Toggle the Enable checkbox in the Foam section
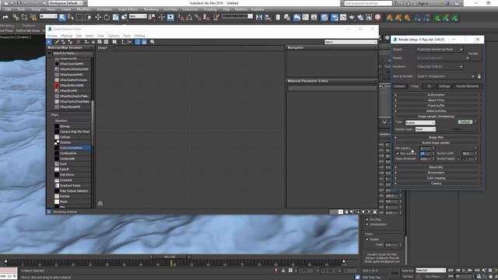Image resolution: width=498 pixels, height=280 pixels. (367, 240)
